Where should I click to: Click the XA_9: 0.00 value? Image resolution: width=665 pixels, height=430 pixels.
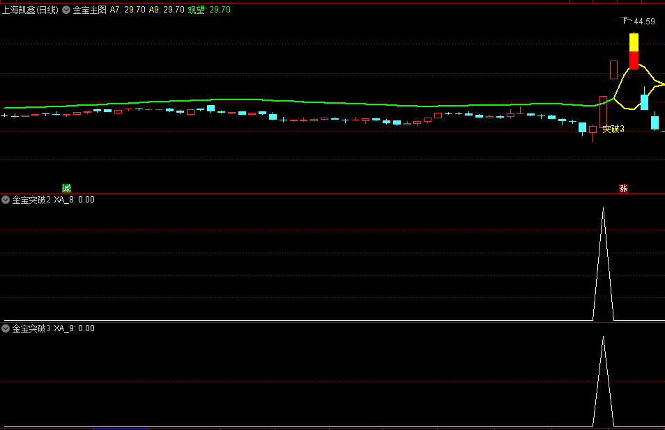click(74, 328)
